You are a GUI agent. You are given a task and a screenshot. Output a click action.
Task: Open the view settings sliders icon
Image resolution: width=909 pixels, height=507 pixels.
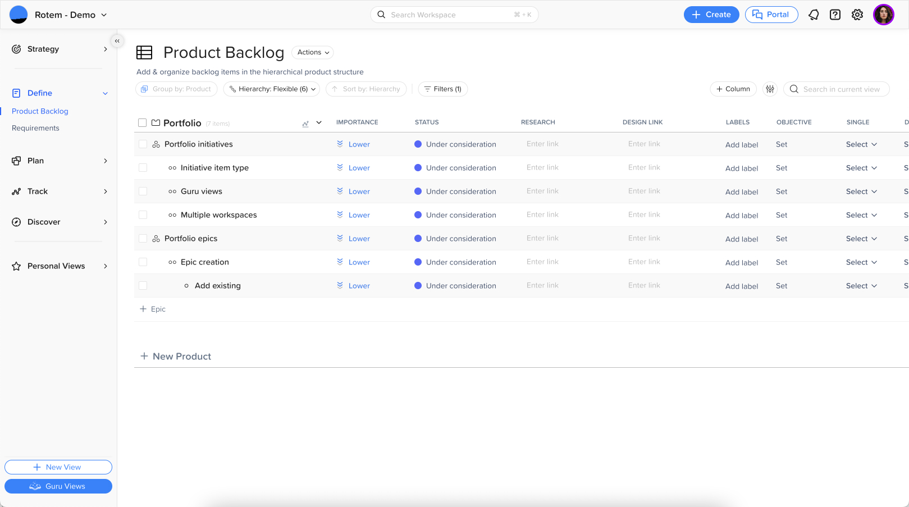click(x=770, y=89)
